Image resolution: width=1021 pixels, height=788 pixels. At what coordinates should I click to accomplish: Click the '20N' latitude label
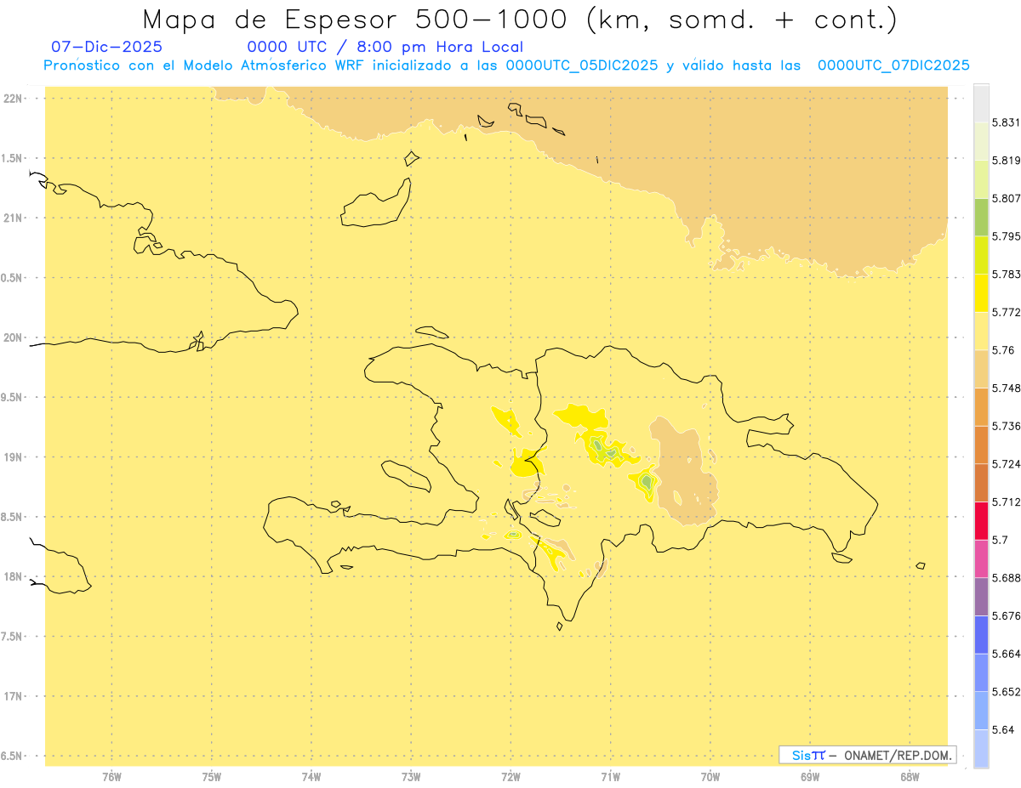14,337
